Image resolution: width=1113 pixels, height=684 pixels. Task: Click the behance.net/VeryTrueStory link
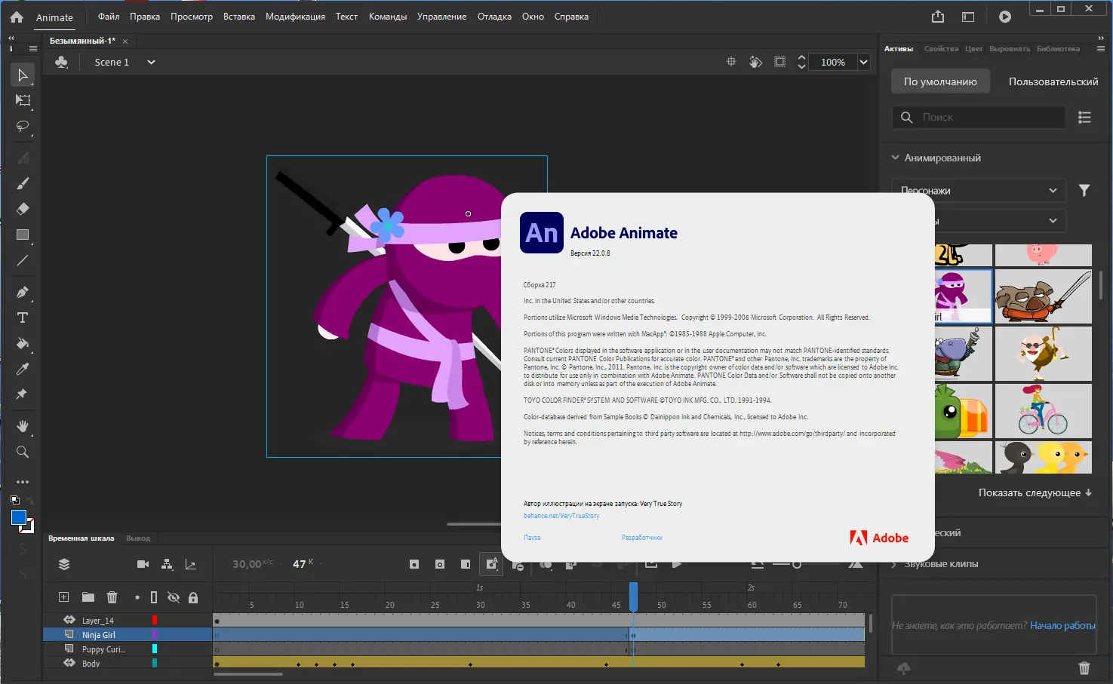click(x=561, y=516)
